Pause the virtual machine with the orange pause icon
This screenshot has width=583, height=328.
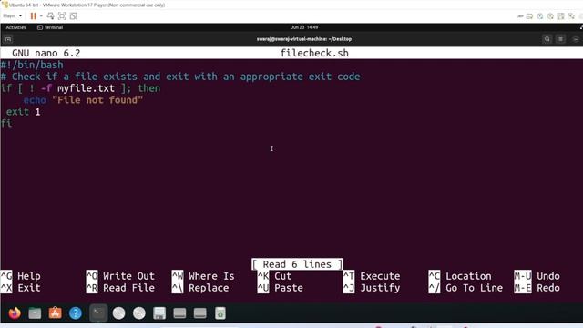(33, 16)
